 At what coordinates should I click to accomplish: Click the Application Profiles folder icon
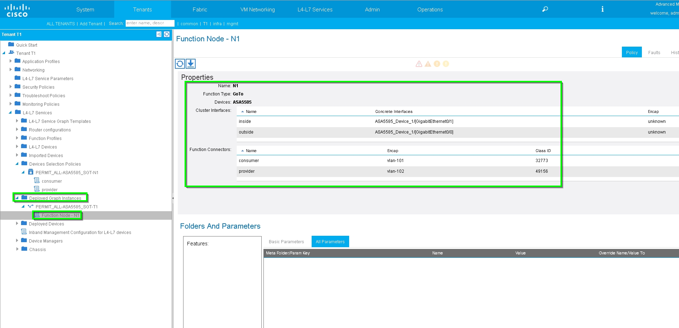click(x=17, y=61)
